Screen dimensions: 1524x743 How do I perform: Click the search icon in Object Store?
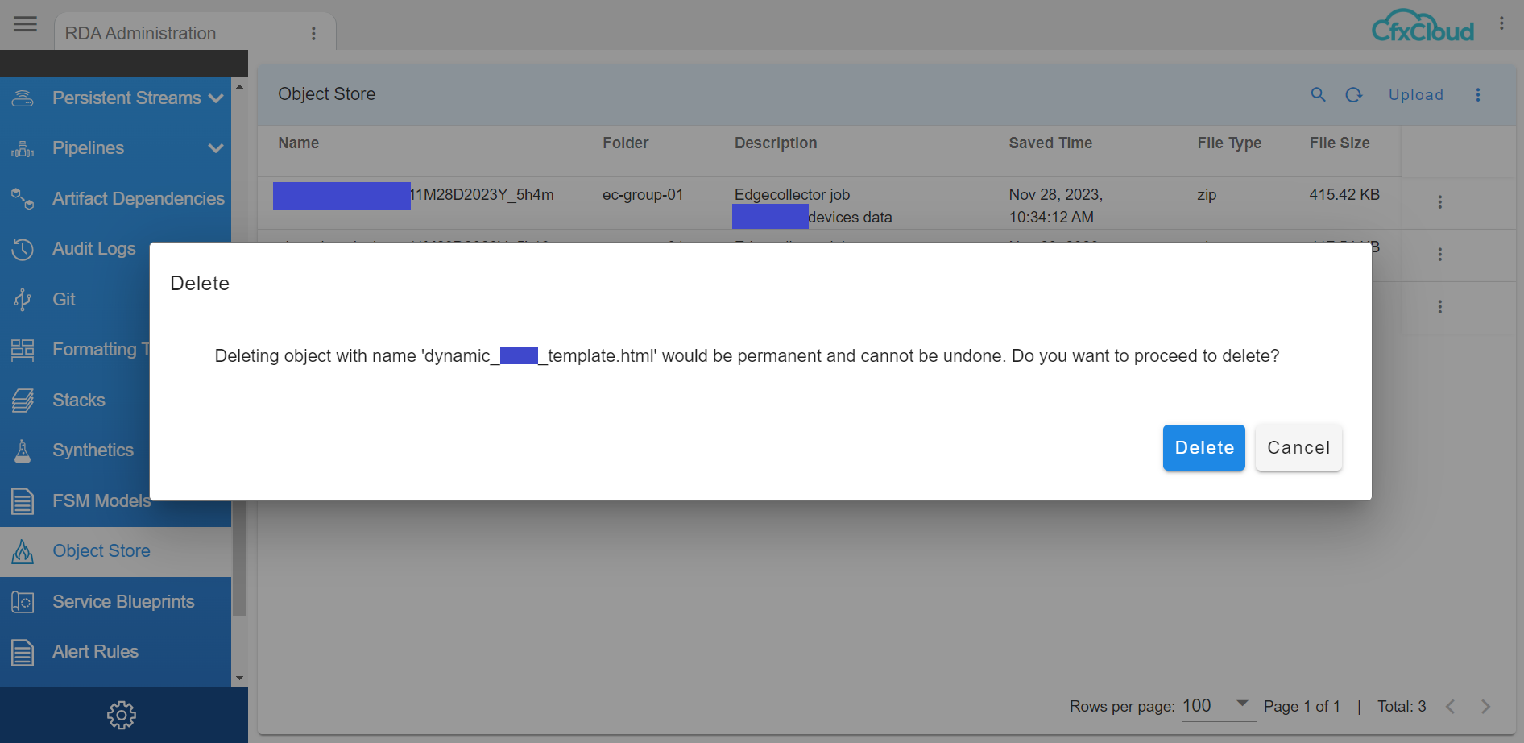tap(1318, 95)
